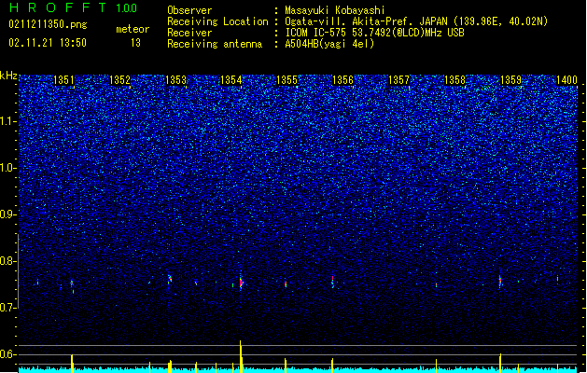The image size is (587, 373).
Task: Click the 1359 time marker
Action: click(x=510, y=80)
